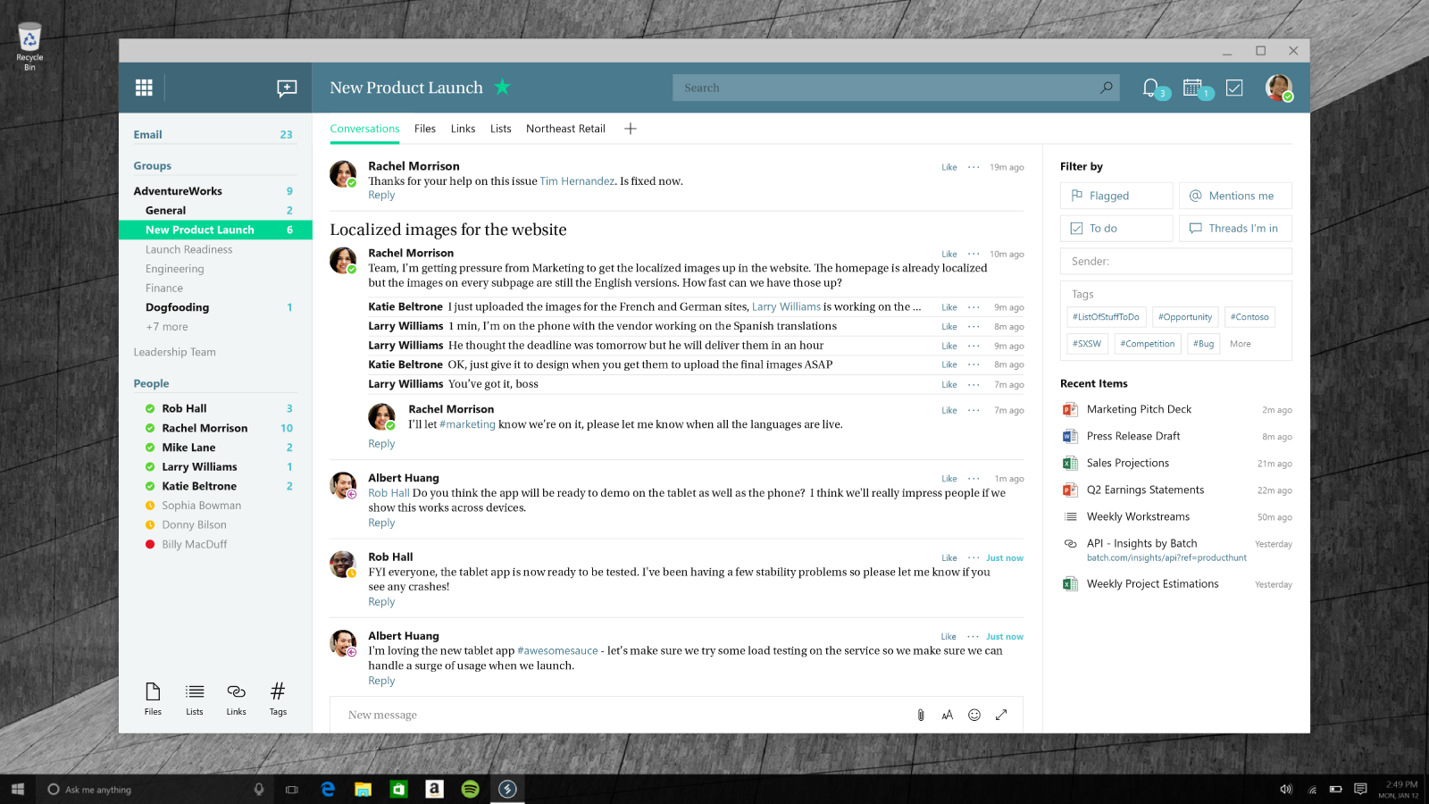
Task: Toggle favorite star for New Product Launch
Action: click(502, 87)
